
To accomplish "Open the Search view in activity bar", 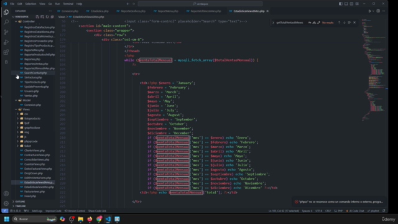I will point(6,22).
